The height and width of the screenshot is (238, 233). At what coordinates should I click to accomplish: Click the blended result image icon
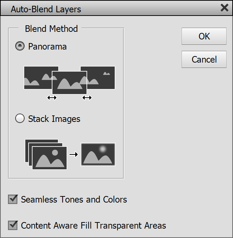click(x=98, y=154)
